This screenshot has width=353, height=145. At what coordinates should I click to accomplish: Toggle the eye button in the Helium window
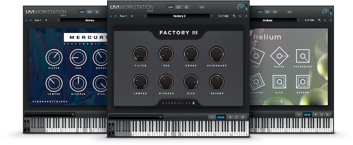pyautogui.click(x=289, y=12)
